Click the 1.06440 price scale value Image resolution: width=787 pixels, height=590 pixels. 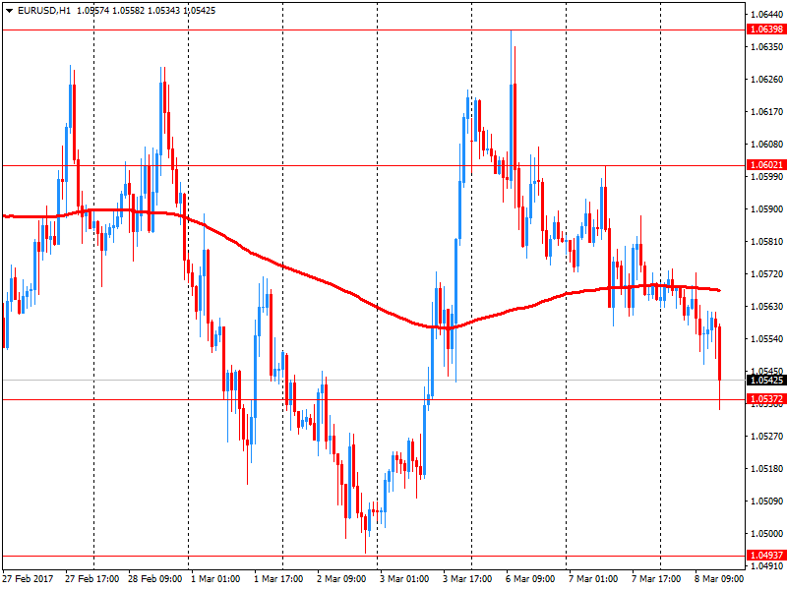766,15
